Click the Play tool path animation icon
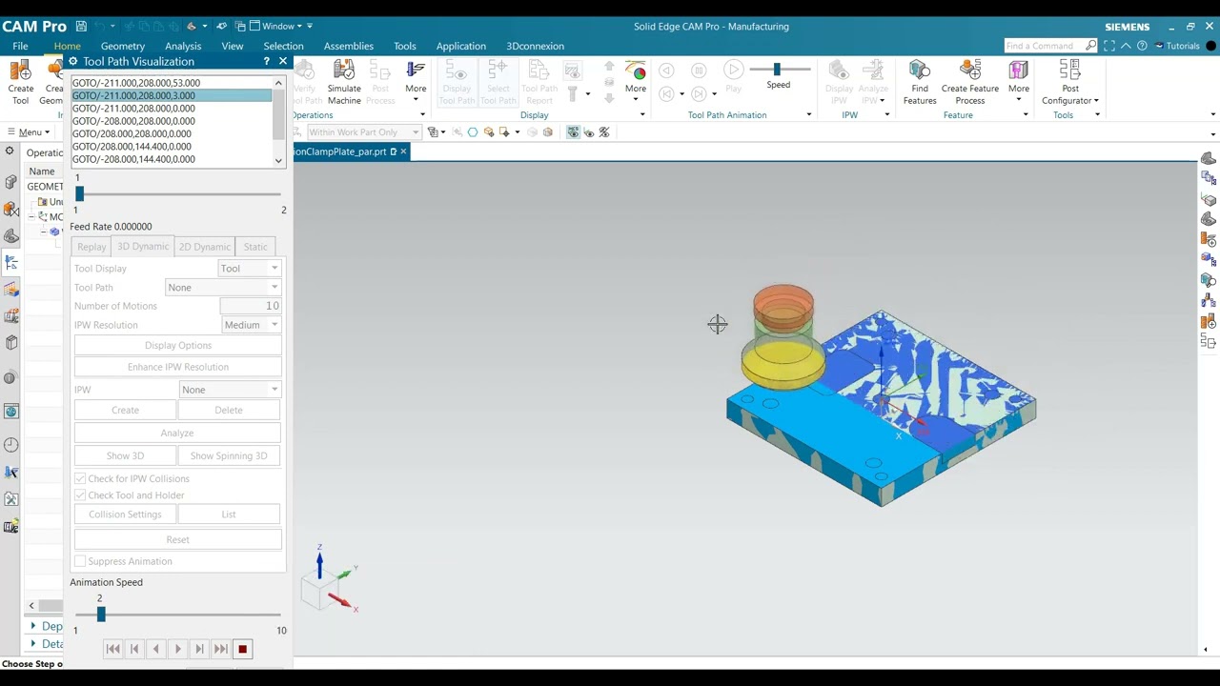 733,70
